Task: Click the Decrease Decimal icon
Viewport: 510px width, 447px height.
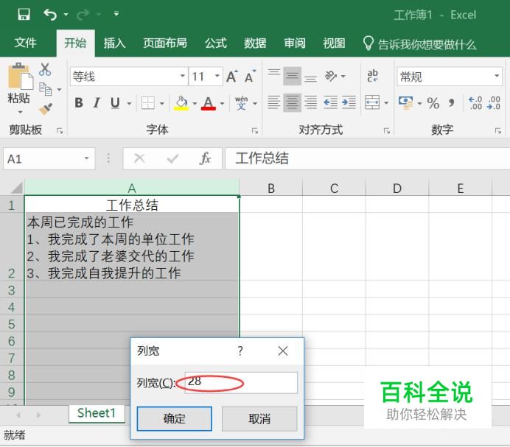Action: coord(494,103)
